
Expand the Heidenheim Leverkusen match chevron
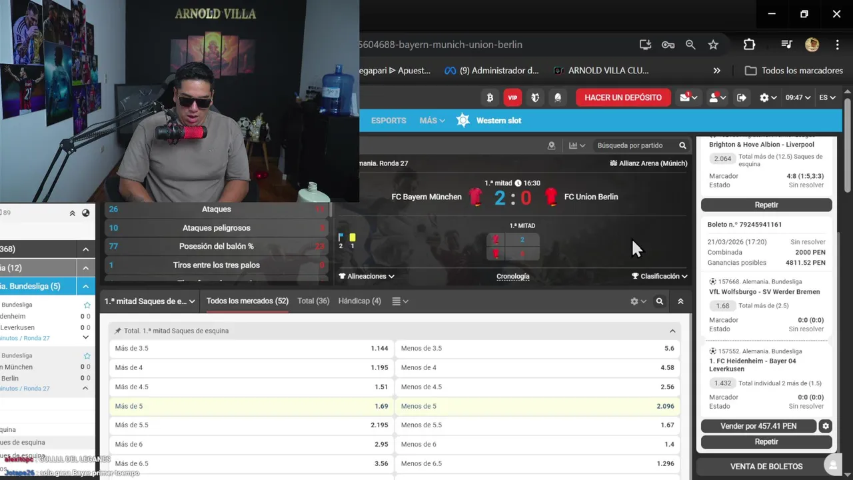pyautogui.click(x=85, y=337)
